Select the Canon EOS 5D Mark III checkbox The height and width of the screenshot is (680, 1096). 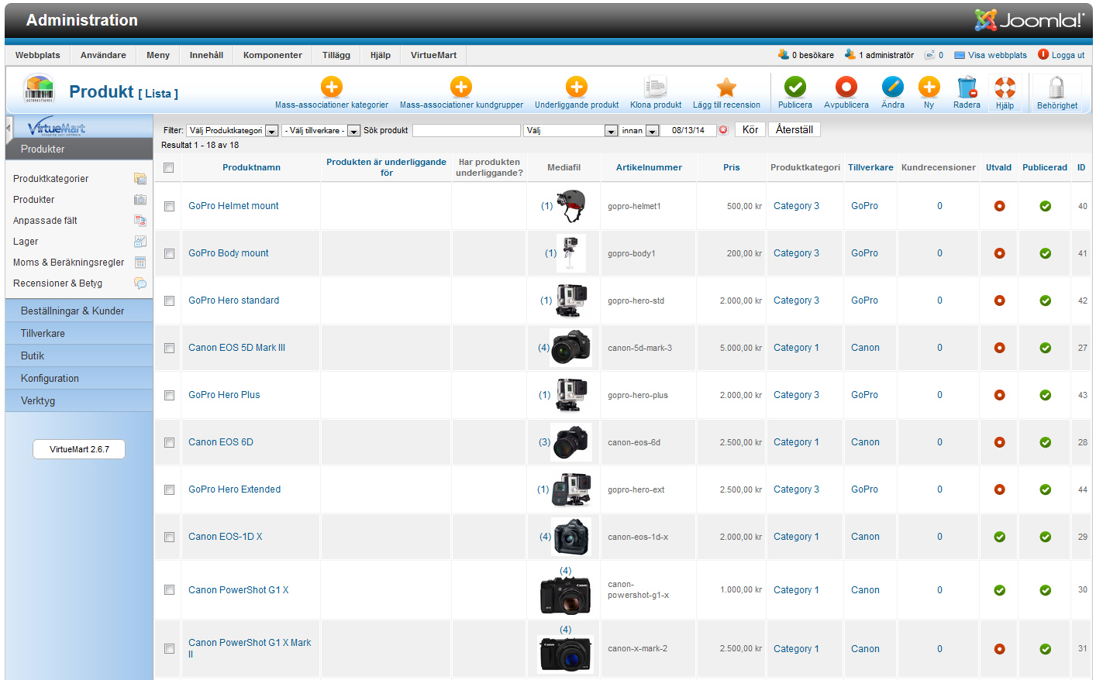click(x=169, y=348)
